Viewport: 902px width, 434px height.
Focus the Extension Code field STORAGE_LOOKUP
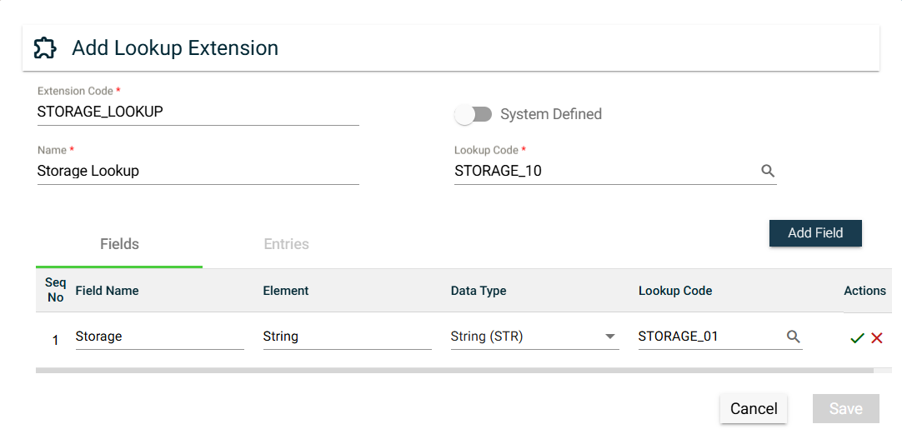point(198,112)
